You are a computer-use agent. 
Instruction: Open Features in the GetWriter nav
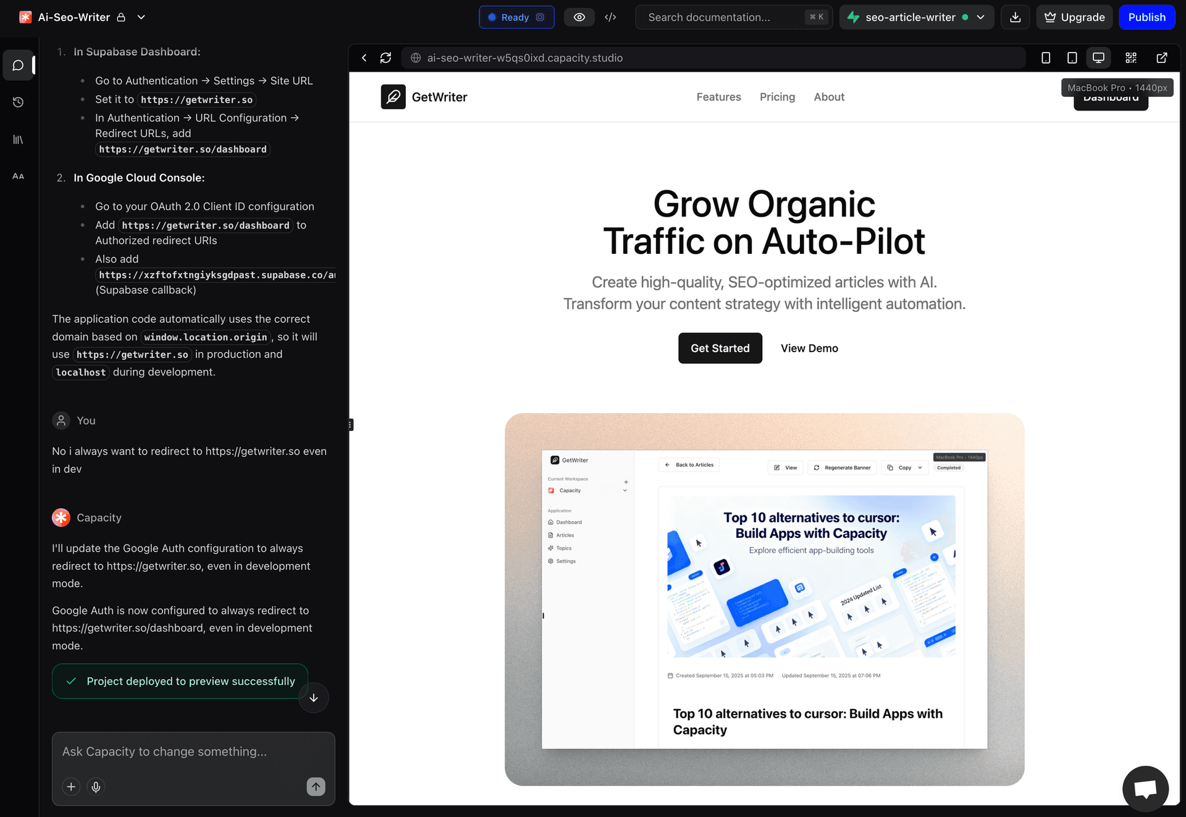click(718, 97)
